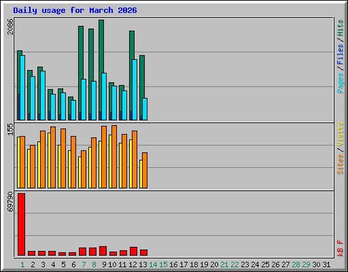Click the "Pages" legend label
The image size is (348, 272).
tap(340, 83)
